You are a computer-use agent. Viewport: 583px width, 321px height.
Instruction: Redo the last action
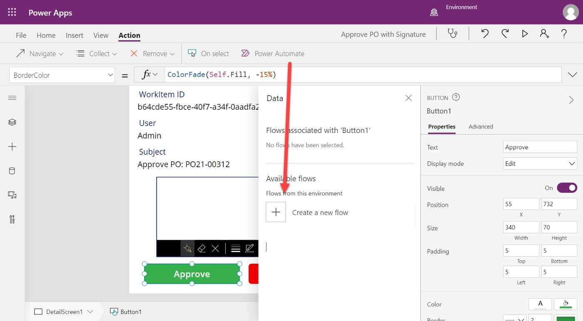pos(505,34)
